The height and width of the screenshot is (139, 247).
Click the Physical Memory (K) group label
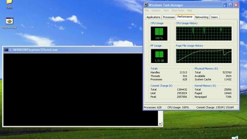[206, 69]
